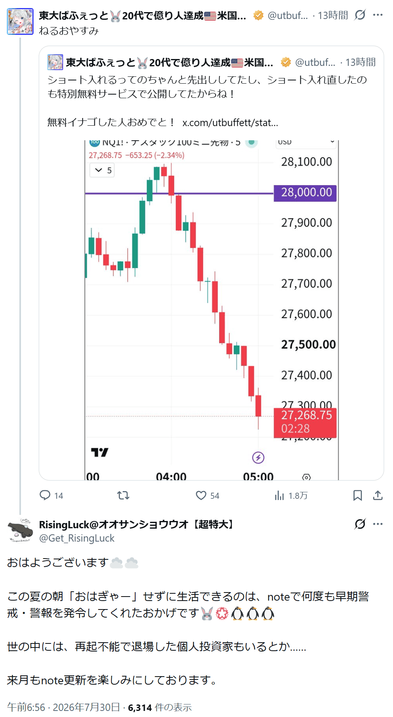Expand the chart's interval 5 dropdown
This screenshot has height=717, width=393.
click(x=102, y=170)
